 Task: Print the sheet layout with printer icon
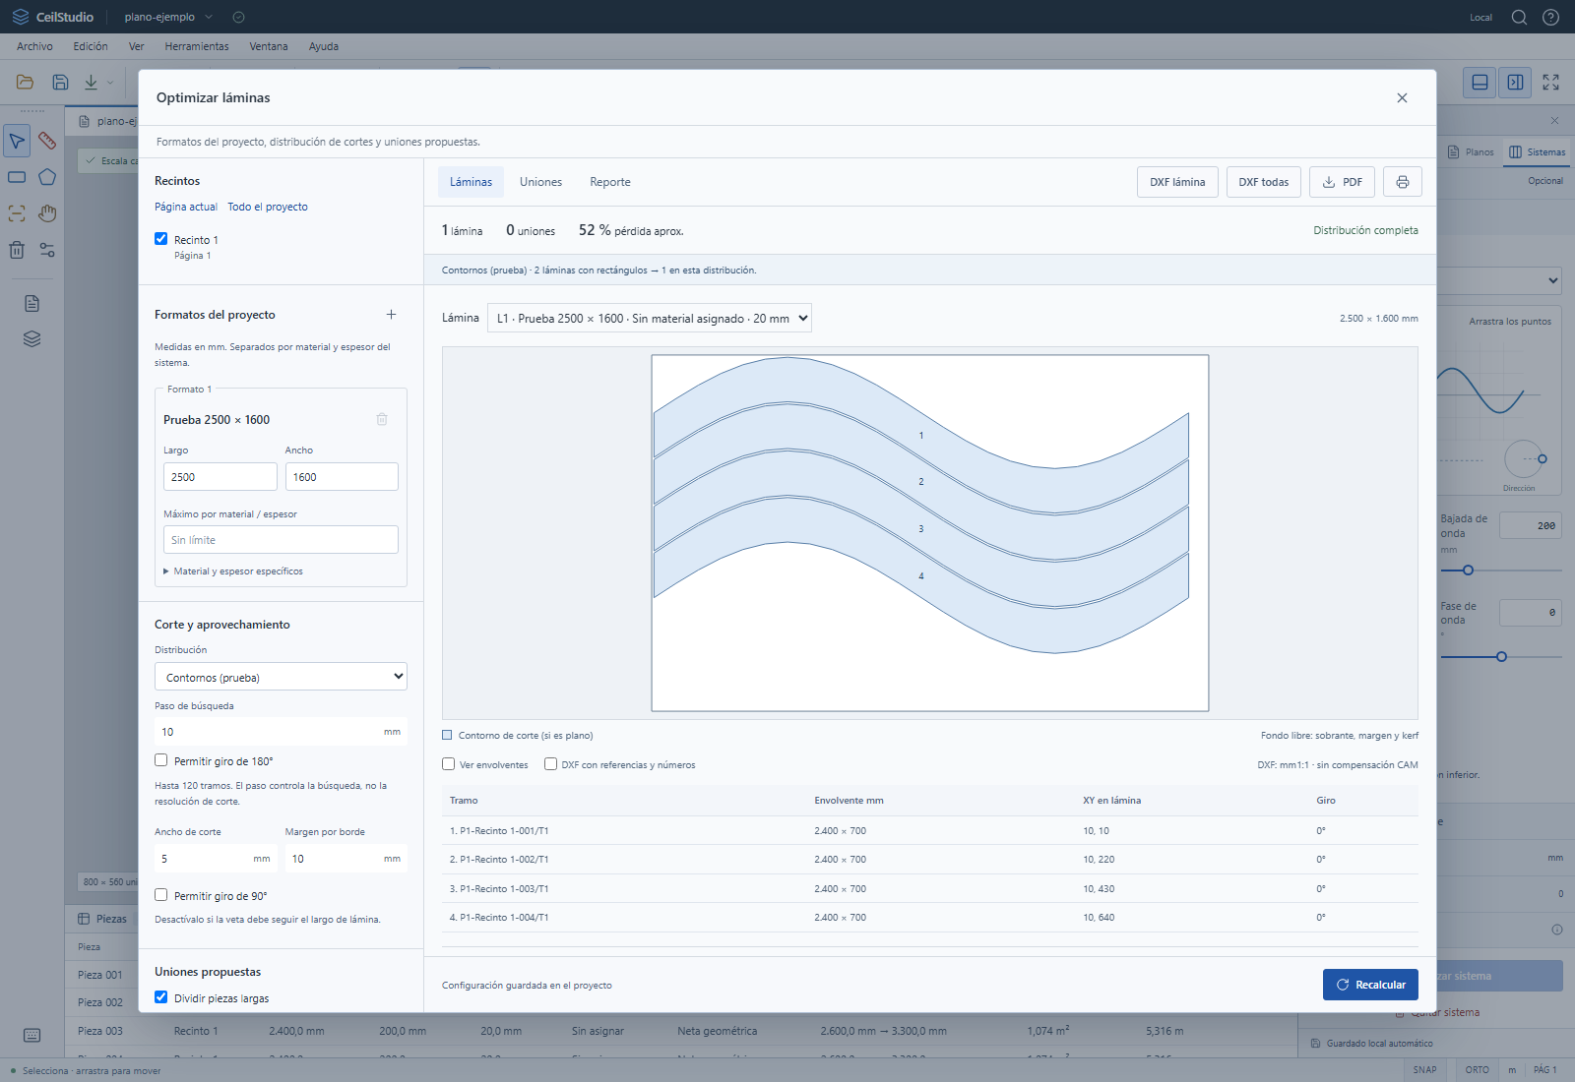coord(1403,182)
